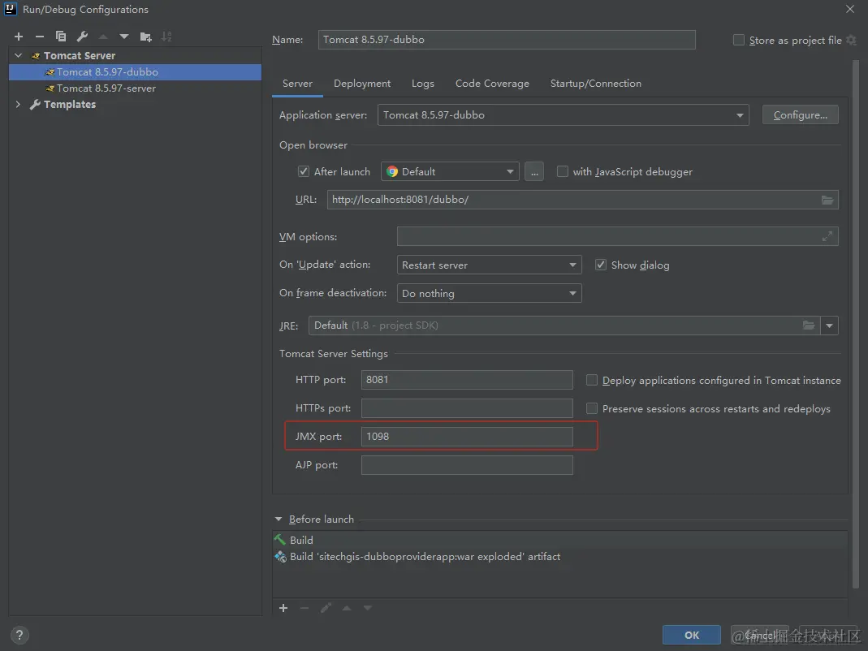Enable the with JavaScript debugger checkbox

coord(563,171)
